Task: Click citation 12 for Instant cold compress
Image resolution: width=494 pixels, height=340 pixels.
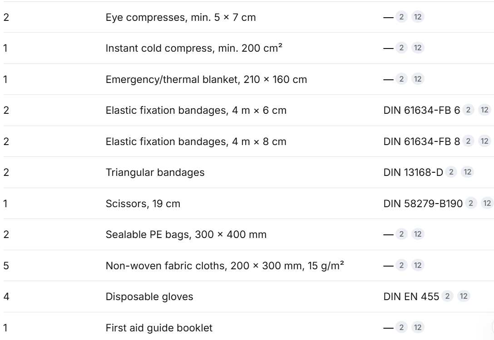Action: pyautogui.click(x=418, y=48)
